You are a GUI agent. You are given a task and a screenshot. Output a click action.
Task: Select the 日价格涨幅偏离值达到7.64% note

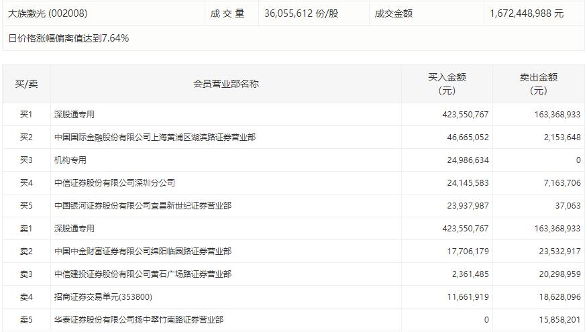(x=68, y=38)
